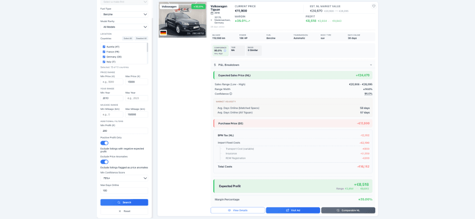
Task: Click the Min Mileage input field
Action: [x=112, y=115]
